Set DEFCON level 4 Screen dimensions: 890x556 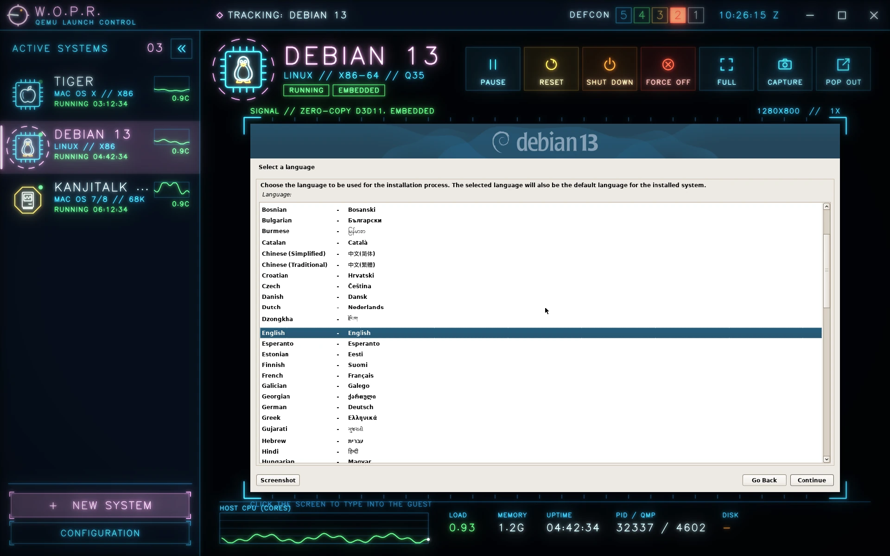click(642, 15)
